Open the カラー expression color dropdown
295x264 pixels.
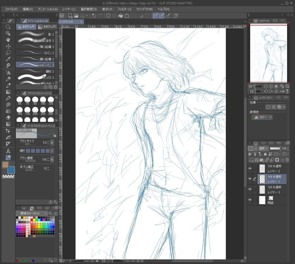(x=262, y=117)
